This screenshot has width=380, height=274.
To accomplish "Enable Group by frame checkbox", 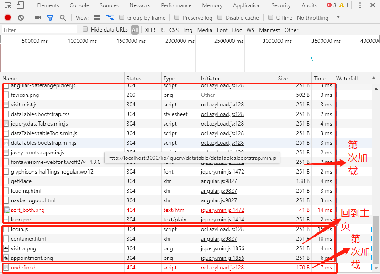I will (x=121, y=17).
